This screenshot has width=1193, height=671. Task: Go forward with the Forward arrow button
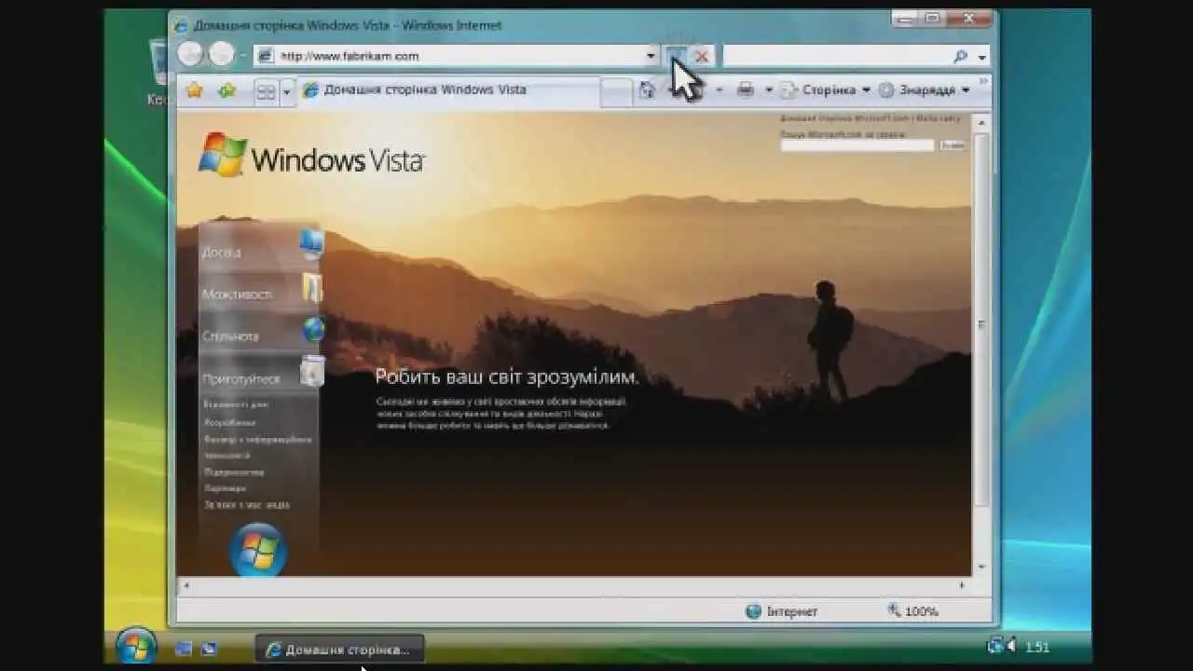pos(221,54)
